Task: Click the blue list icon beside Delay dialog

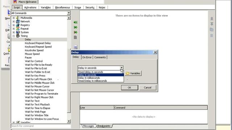Action: pyautogui.click(x=75, y=47)
